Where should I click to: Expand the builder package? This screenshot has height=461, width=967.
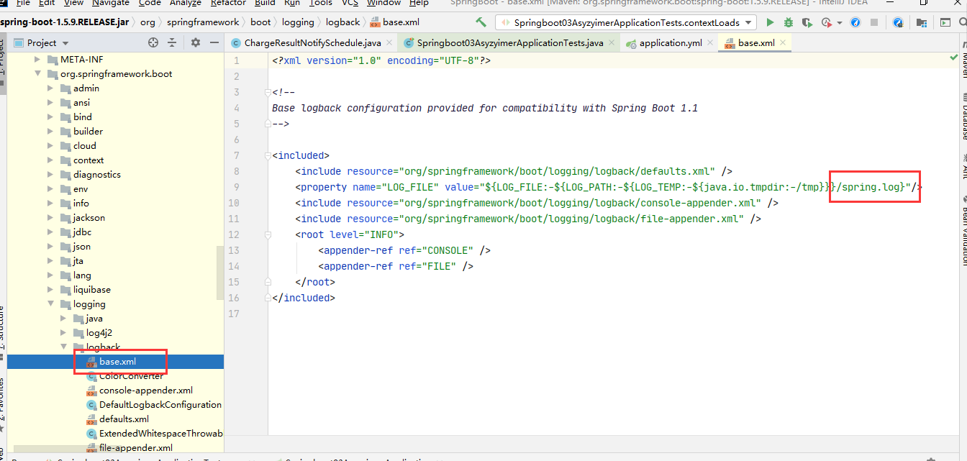pyautogui.click(x=50, y=131)
